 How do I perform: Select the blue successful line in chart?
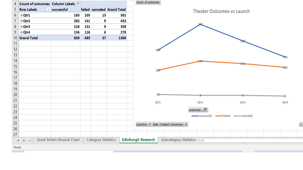[222, 33]
